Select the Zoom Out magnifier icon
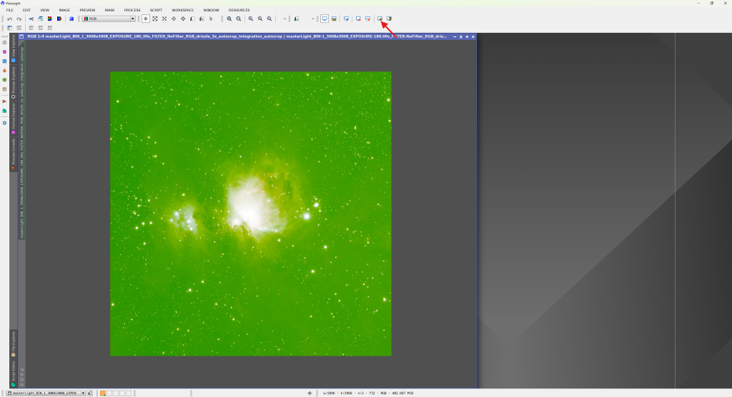732x397 pixels. [239, 19]
